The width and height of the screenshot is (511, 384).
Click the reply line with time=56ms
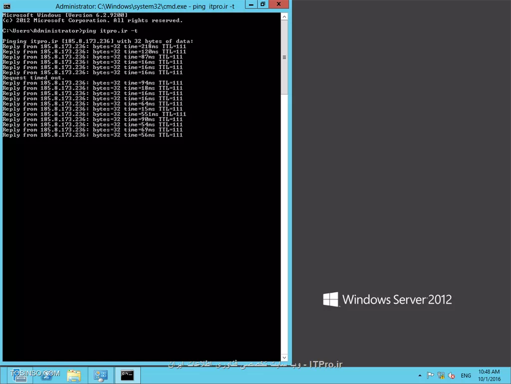click(92, 135)
